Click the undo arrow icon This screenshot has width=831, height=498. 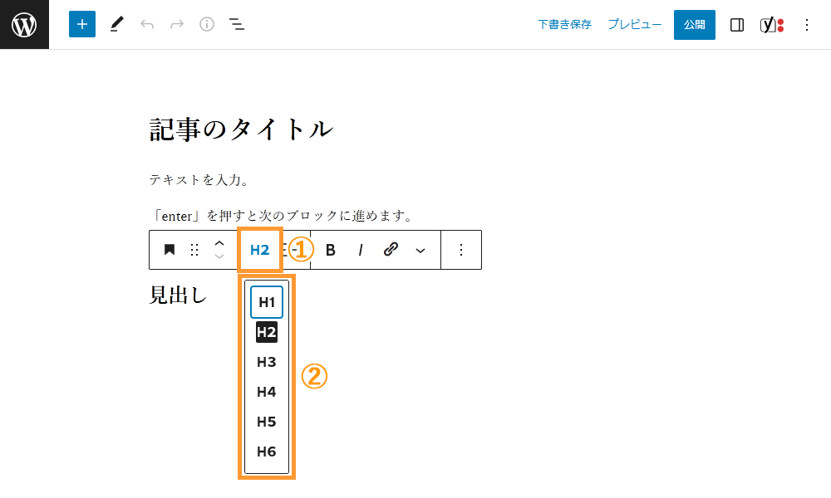point(147,24)
